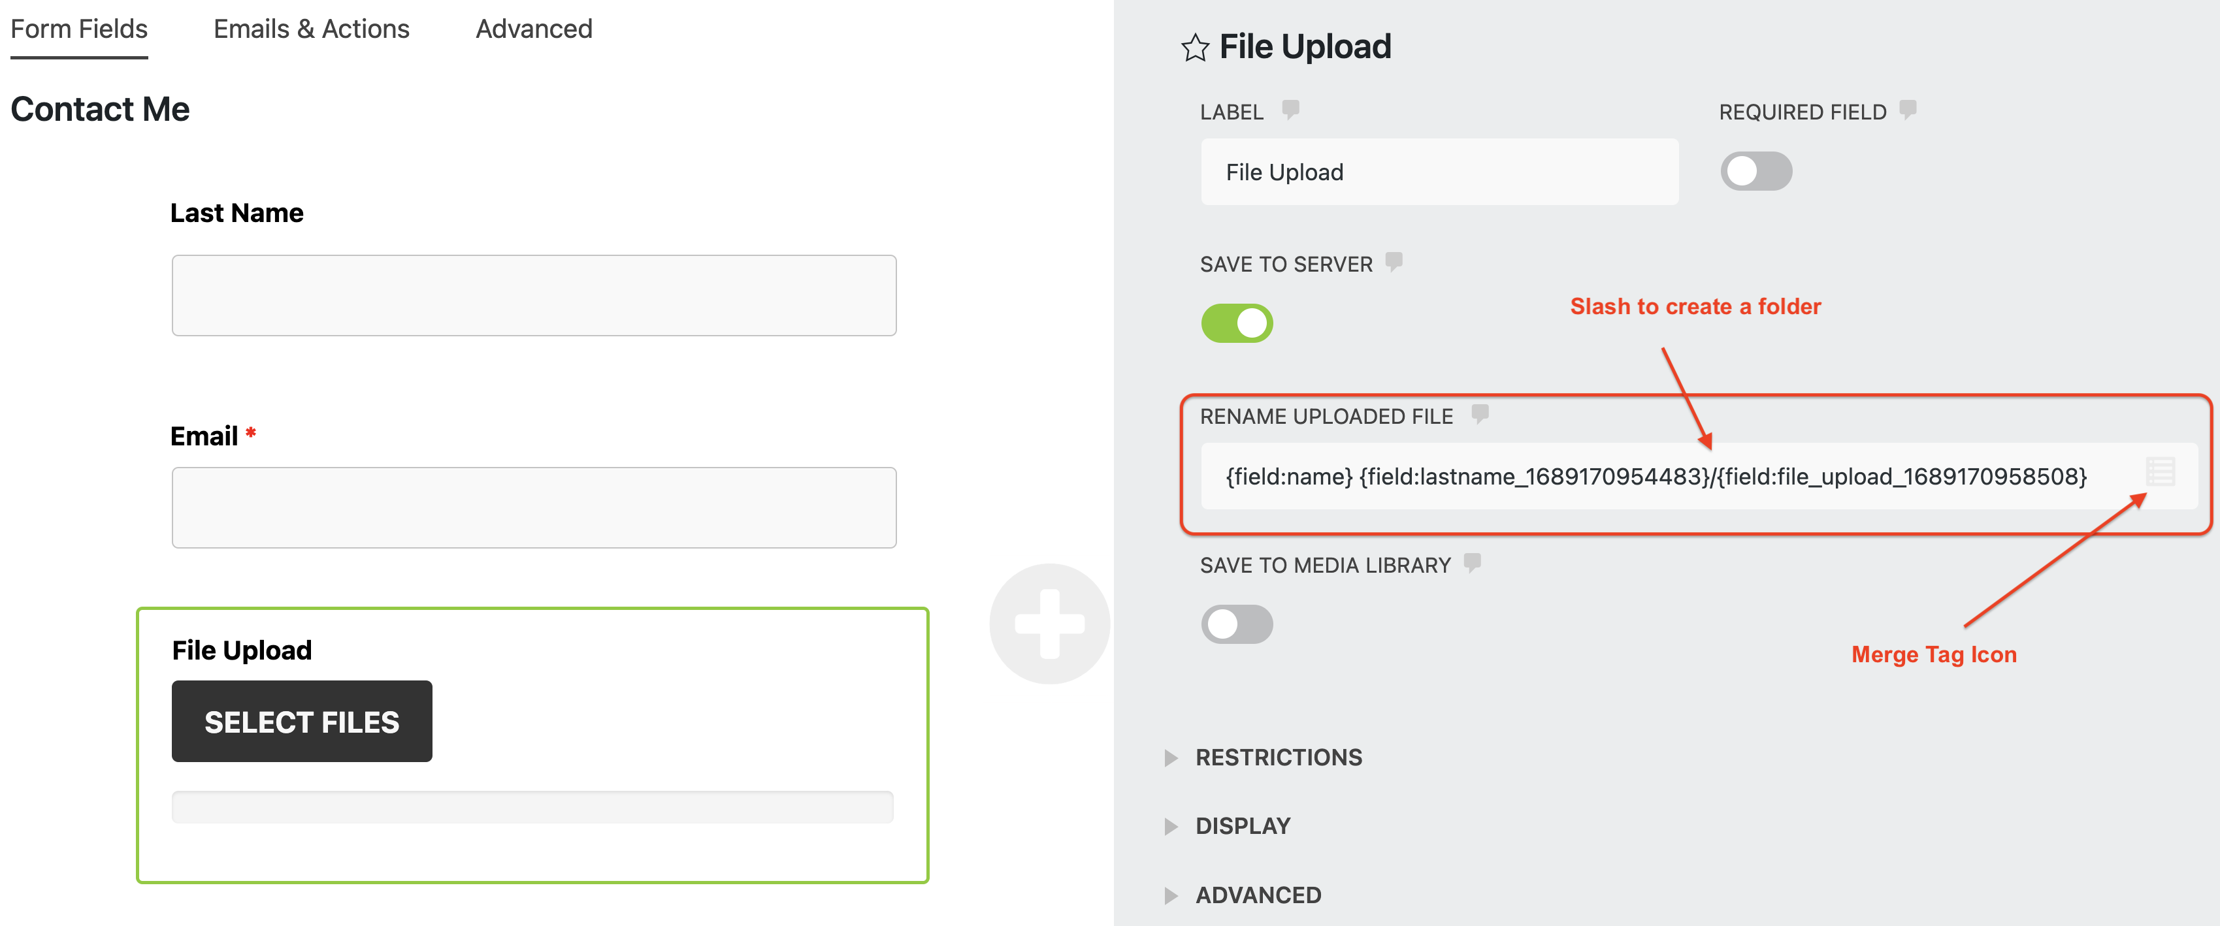Open the Merge Tag icon in rename field
Image resolution: width=2220 pixels, height=926 pixels.
coord(2159,472)
